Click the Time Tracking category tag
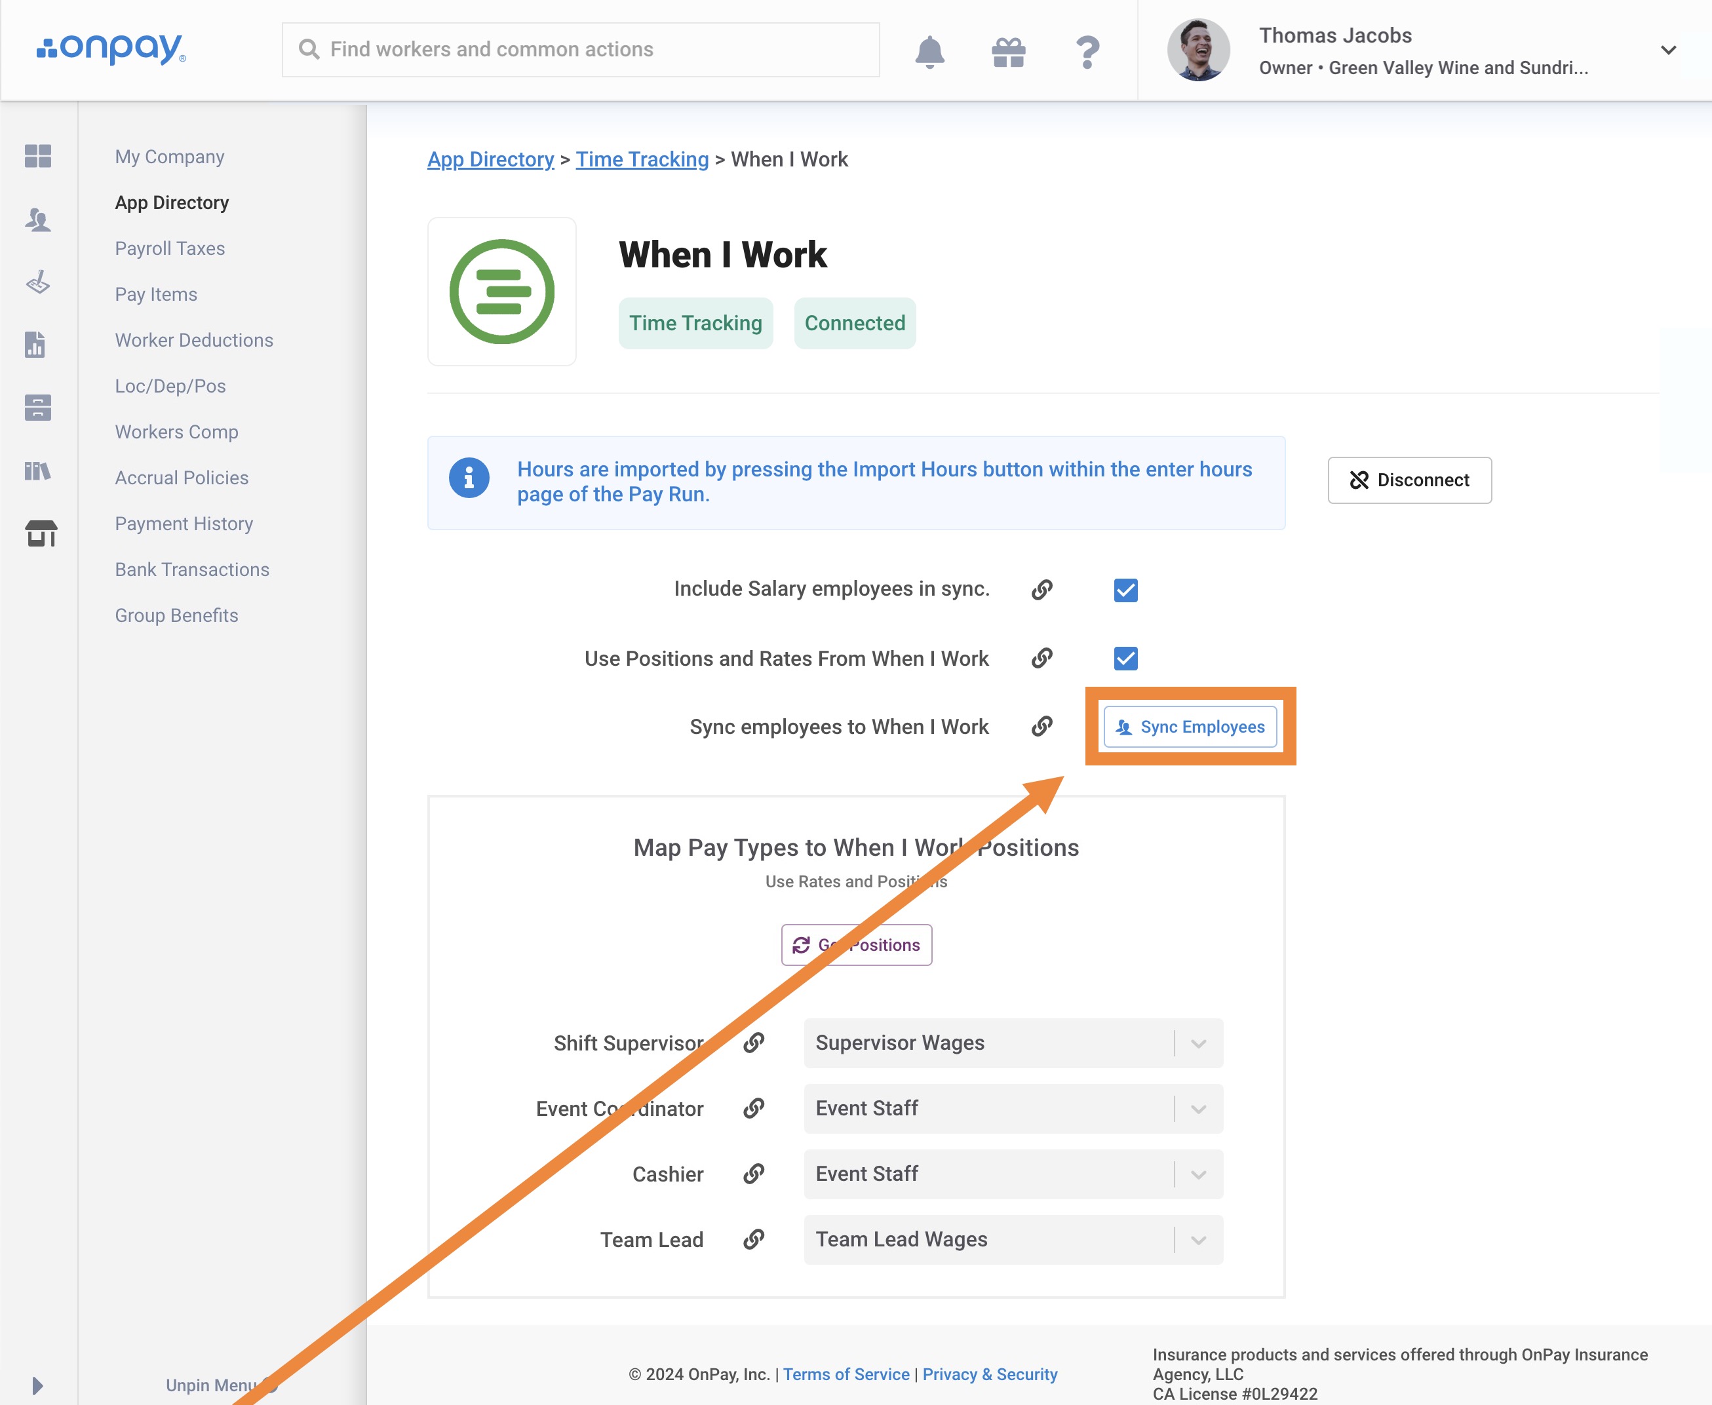Image resolution: width=1712 pixels, height=1405 pixels. point(695,323)
